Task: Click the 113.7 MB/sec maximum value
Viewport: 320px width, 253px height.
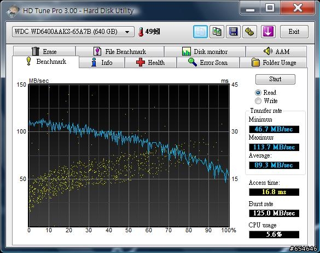Action: click(274, 147)
